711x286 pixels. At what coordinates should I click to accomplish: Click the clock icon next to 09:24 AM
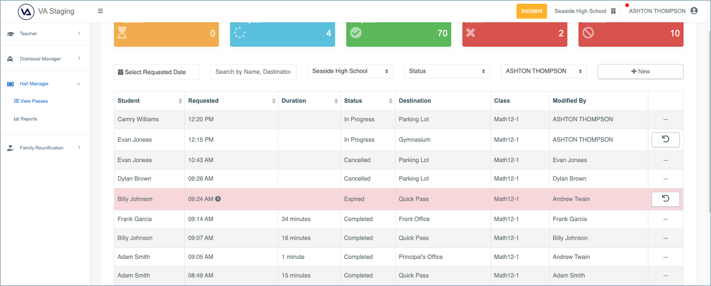click(x=218, y=199)
